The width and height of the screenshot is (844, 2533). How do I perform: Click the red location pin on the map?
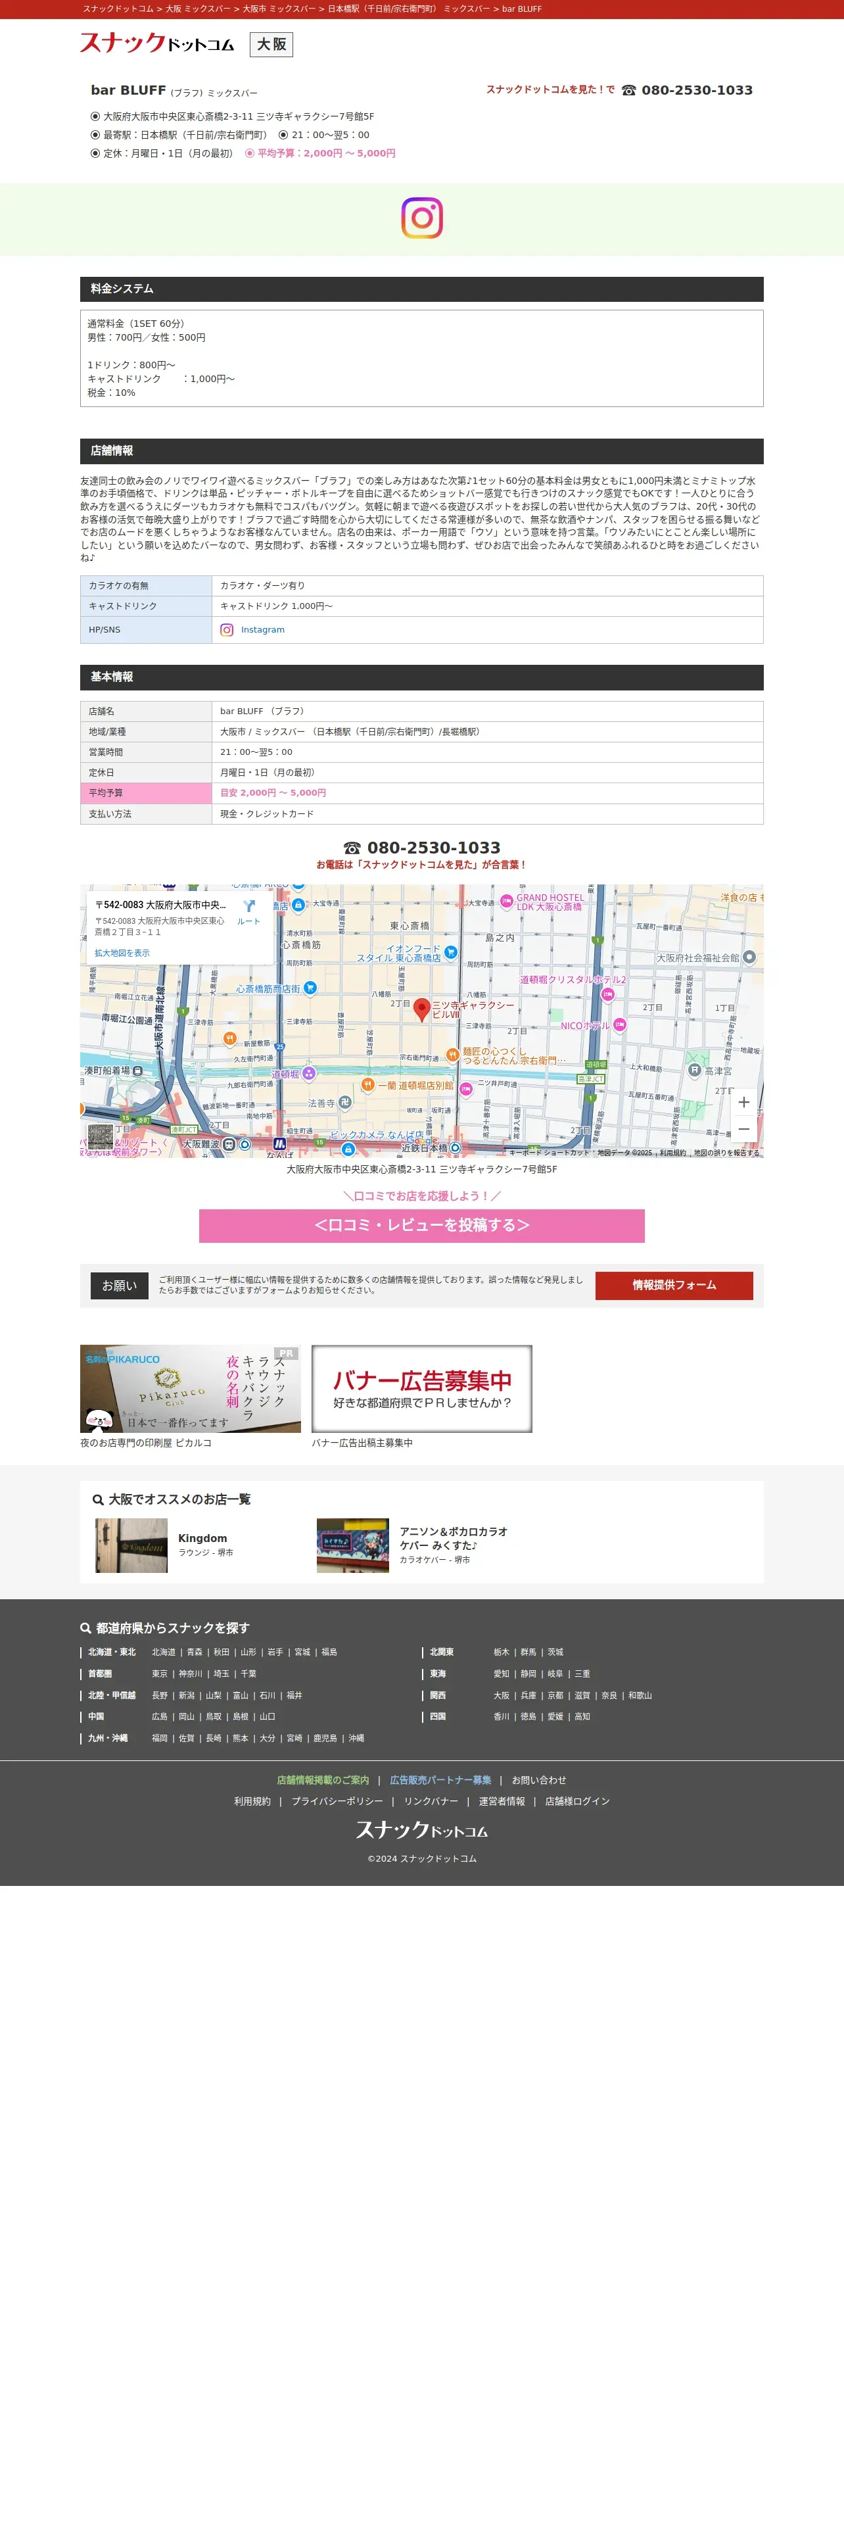pos(421,1009)
